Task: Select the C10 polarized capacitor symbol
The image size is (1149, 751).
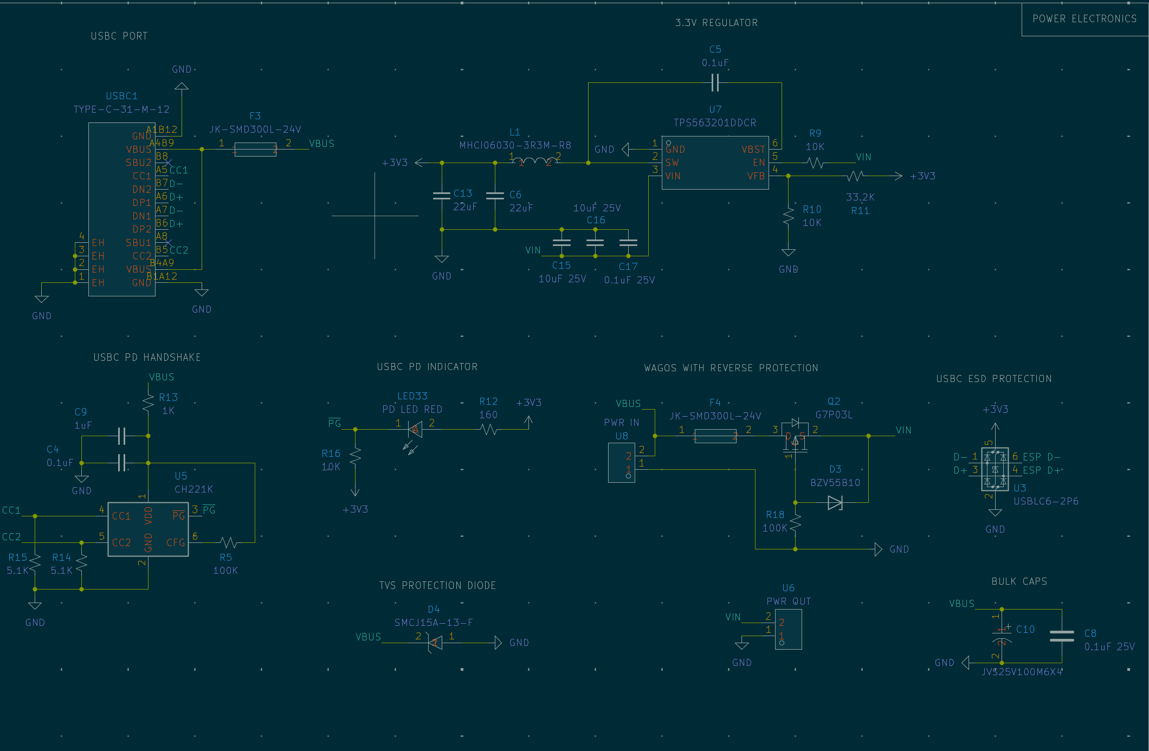Action: [x=1002, y=636]
